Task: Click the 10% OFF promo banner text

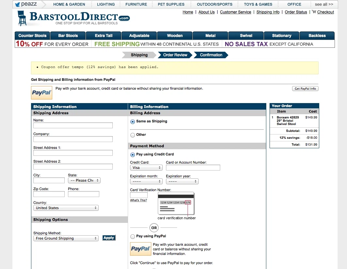Action: pyautogui.click(x=52, y=44)
